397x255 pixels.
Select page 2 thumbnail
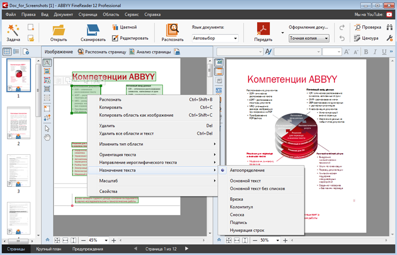point(18,123)
